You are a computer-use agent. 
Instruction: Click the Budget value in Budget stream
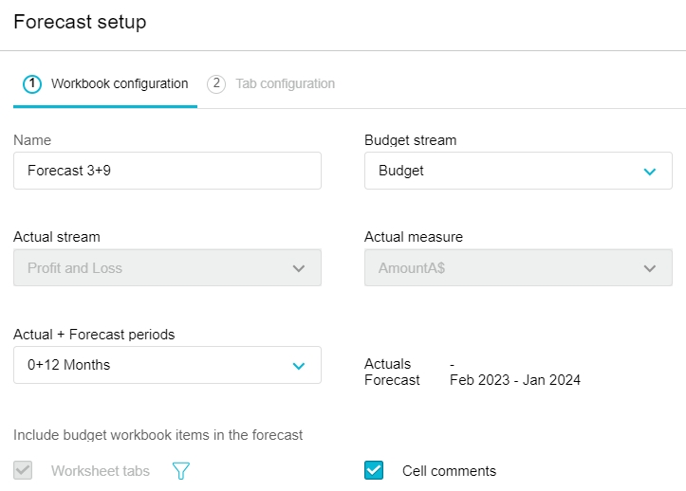[401, 172]
